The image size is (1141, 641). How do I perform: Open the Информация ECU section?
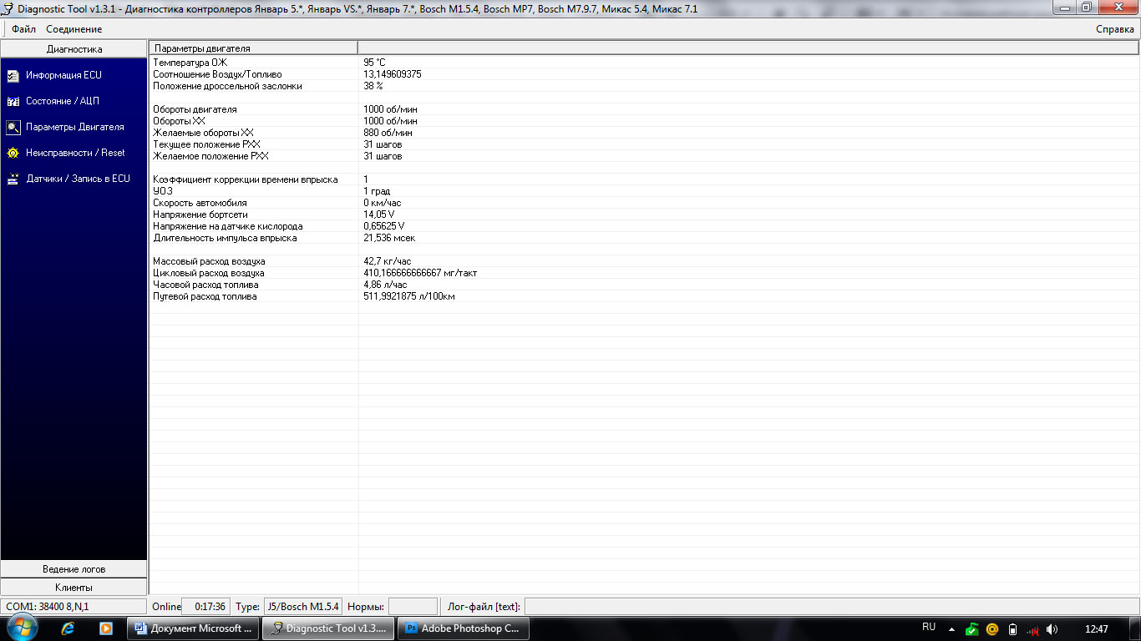[63, 75]
